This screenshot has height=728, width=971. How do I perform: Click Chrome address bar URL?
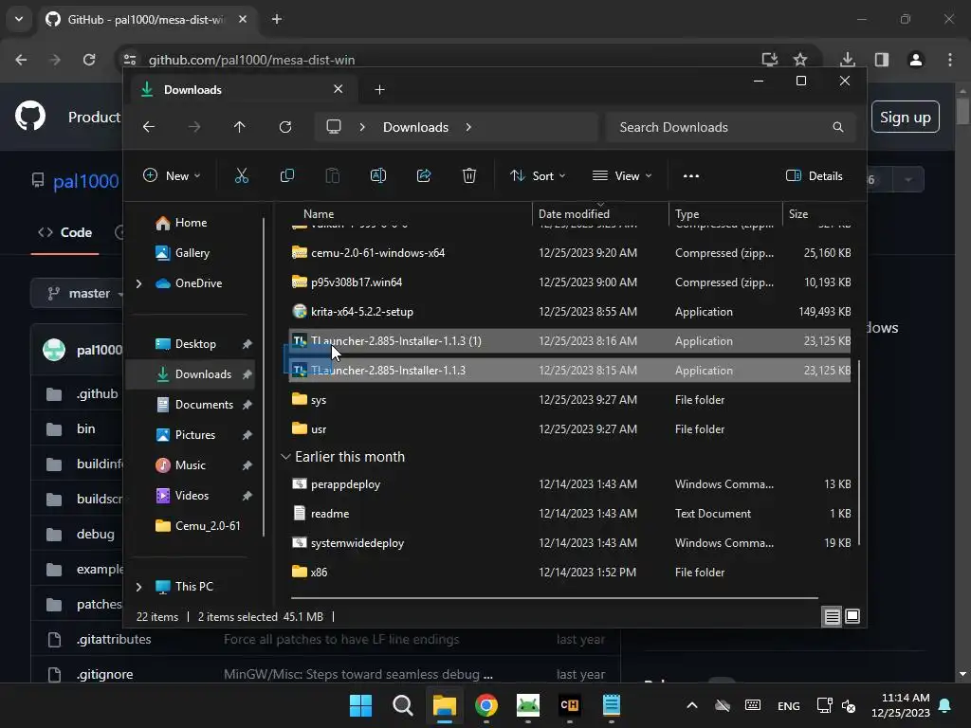pyautogui.click(x=251, y=60)
